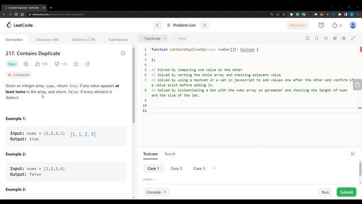362x204 pixels.
Task: Open the Companies tag
Action: pyautogui.click(x=19, y=75)
